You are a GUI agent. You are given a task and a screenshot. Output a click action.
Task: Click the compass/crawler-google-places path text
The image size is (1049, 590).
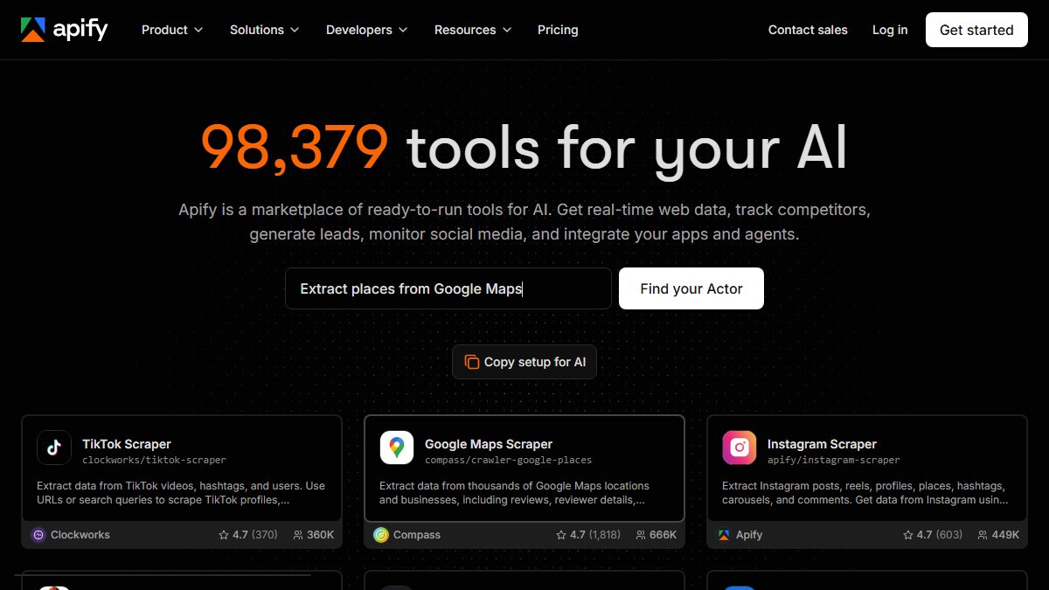(x=508, y=460)
